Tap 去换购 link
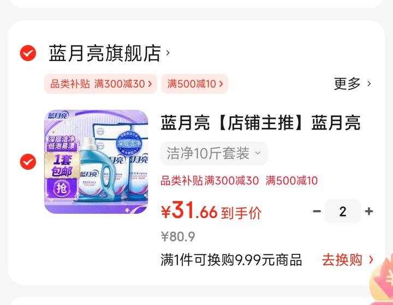393x305 pixels. tap(342, 260)
